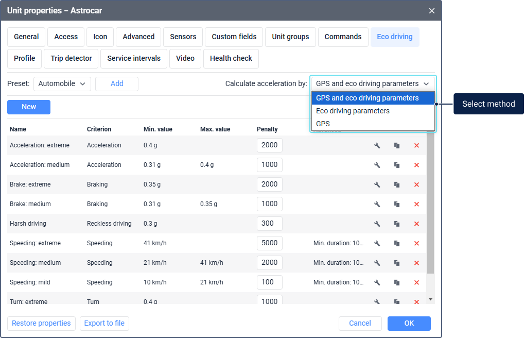Image resolution: width=525 pixels, height=338 pixels.
Task: Click wrench icon for Brake: medium
Action: 377,204
